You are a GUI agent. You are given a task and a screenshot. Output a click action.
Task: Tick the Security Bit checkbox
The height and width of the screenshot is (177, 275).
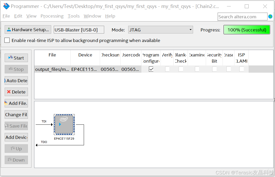pos(214,69)
